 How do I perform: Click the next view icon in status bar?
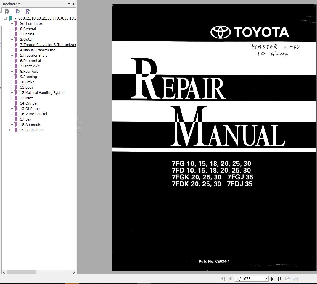(x=295, y=279)
